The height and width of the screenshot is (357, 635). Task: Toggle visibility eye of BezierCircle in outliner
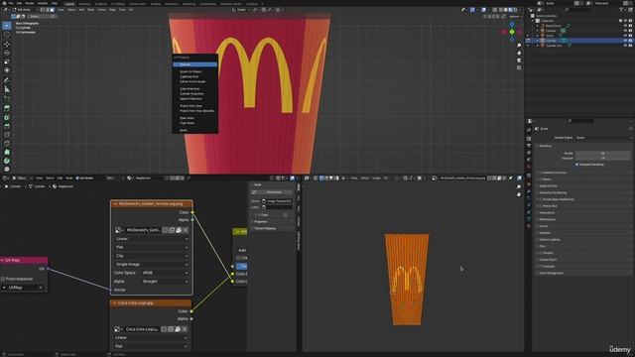coord(625,26)
